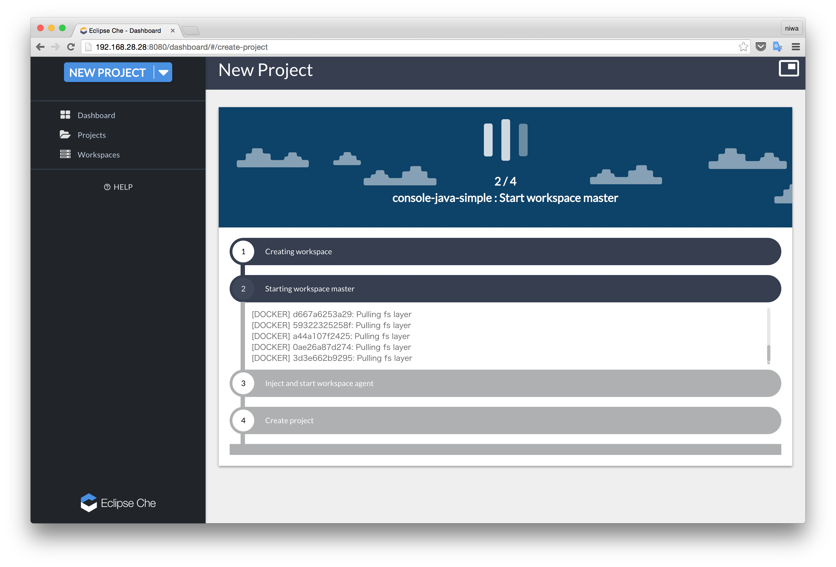
Task: Reload the page with refresh icon
Action: coord(71,47)
